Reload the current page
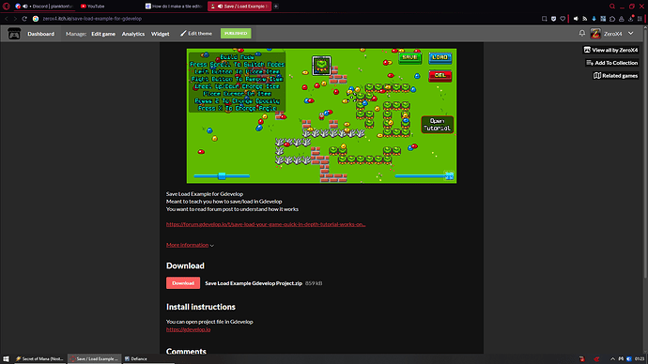Viewport: 648px width, 364px height. [x=24, y=19]
